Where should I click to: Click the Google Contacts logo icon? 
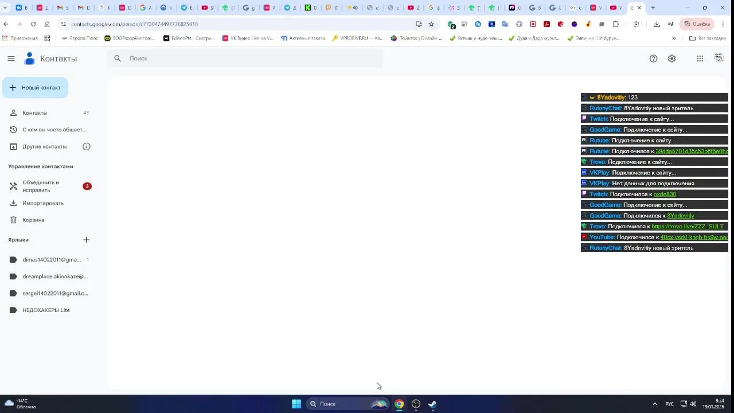[29, 59]
